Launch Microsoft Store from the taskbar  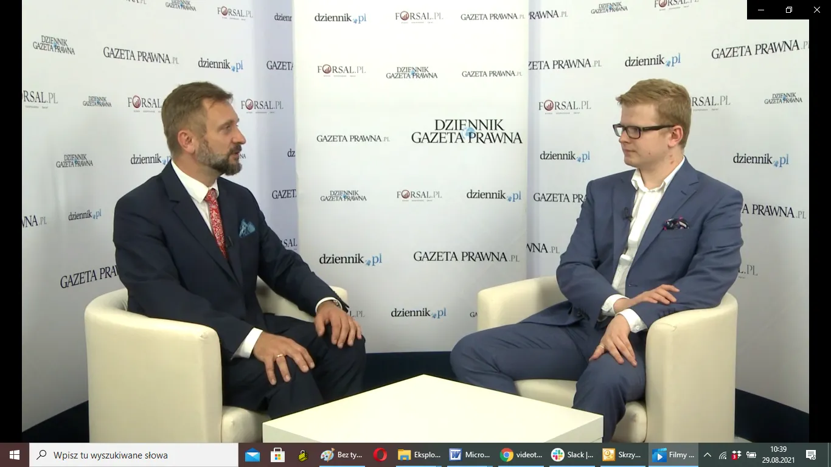(278, 455)
